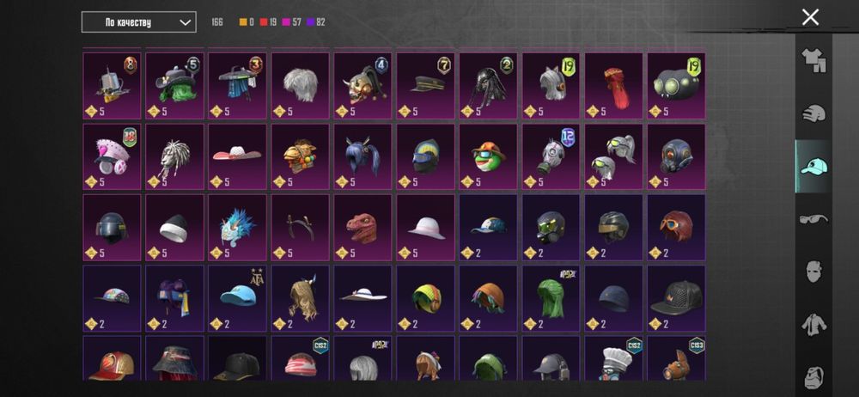Select the chef hat item with CIS2 badge
This screenshot has height=397, width=859.
click(613, 358)
